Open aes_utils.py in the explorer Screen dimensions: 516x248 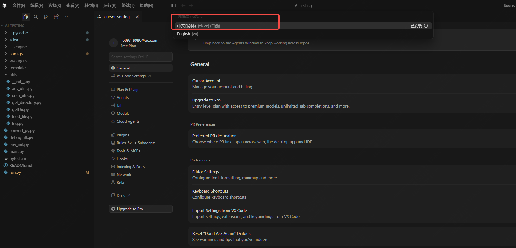point(47,88)
